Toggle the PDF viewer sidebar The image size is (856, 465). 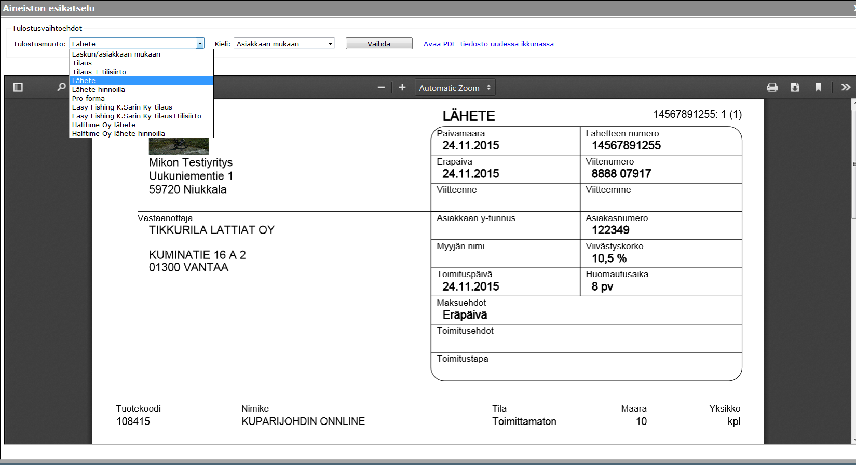[x=18, y=87]
